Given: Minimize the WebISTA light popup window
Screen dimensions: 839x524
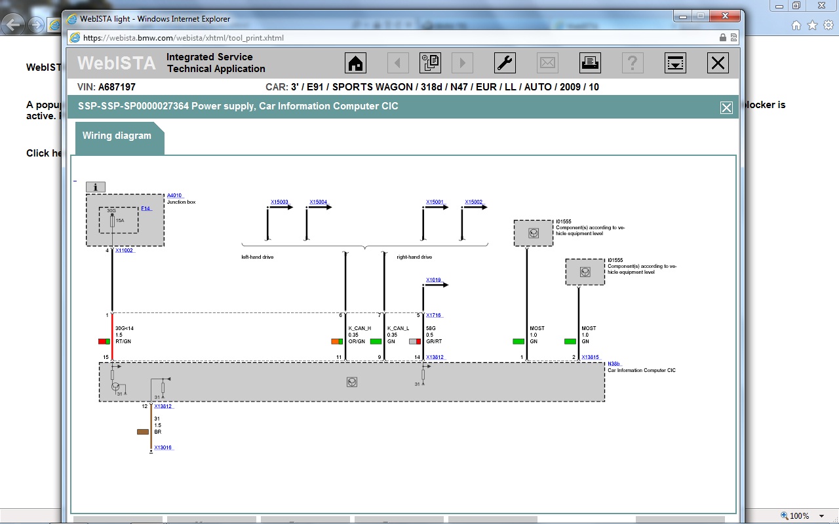Looking at the screenshot, I should point(682,16).
